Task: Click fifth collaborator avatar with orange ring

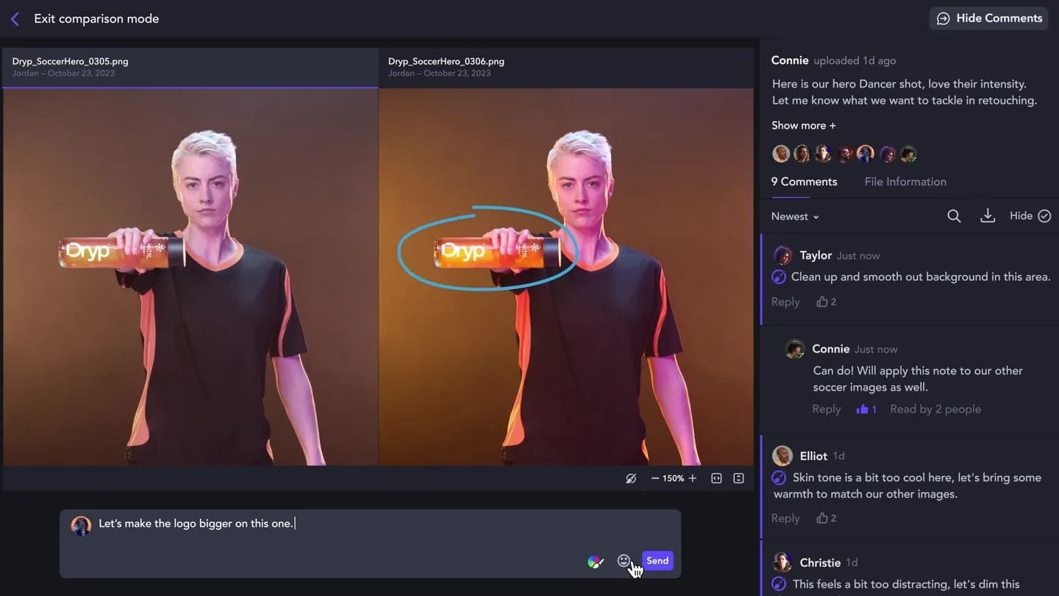Action: [866, 154]
